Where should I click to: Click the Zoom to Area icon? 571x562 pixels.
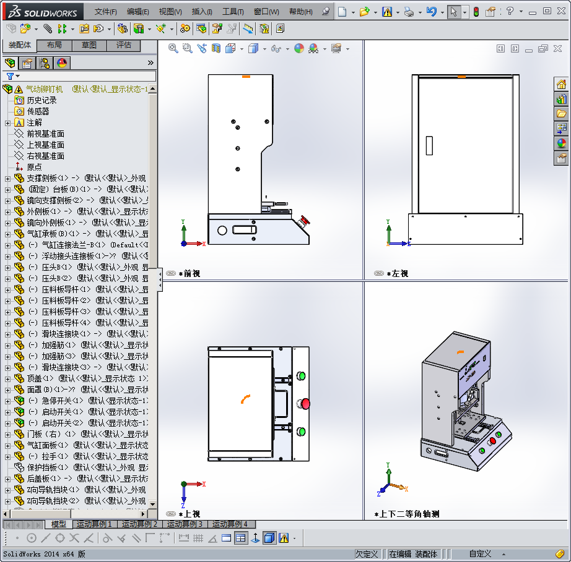point(187,48)
